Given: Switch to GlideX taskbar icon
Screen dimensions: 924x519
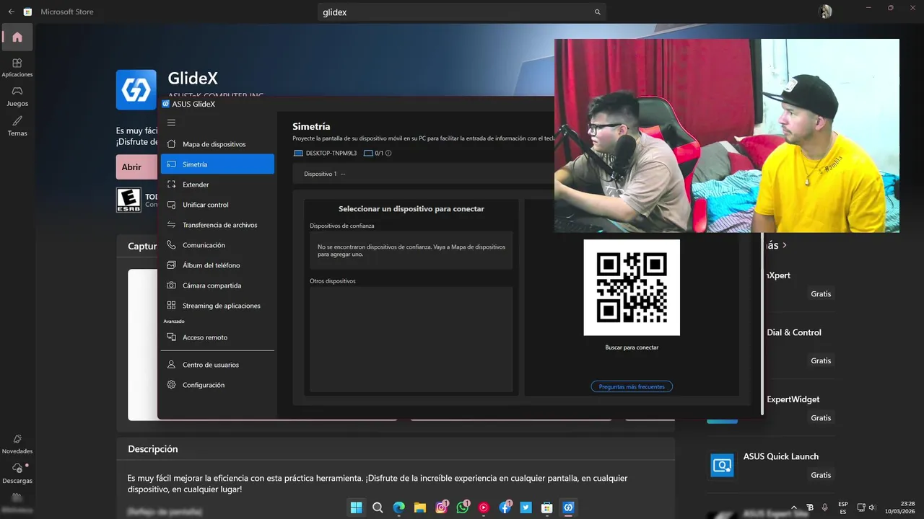Looking at the screenshot, I should [569, 507].
